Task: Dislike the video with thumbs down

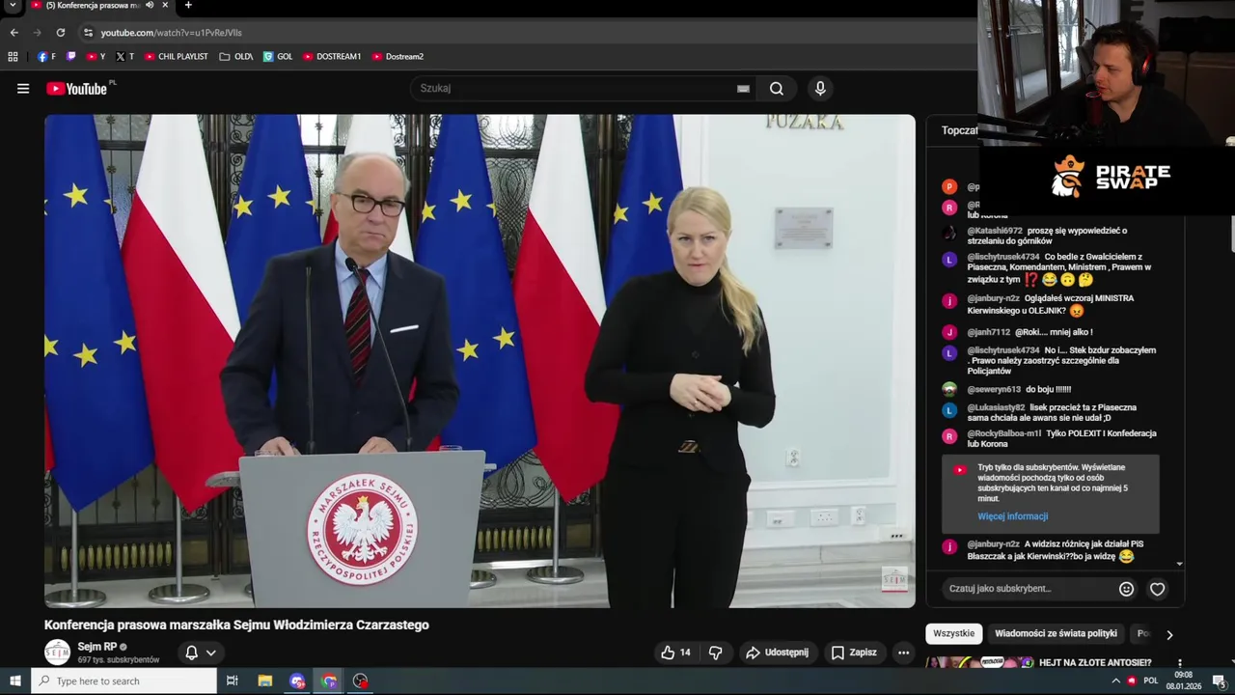Action: coord(715,653)
